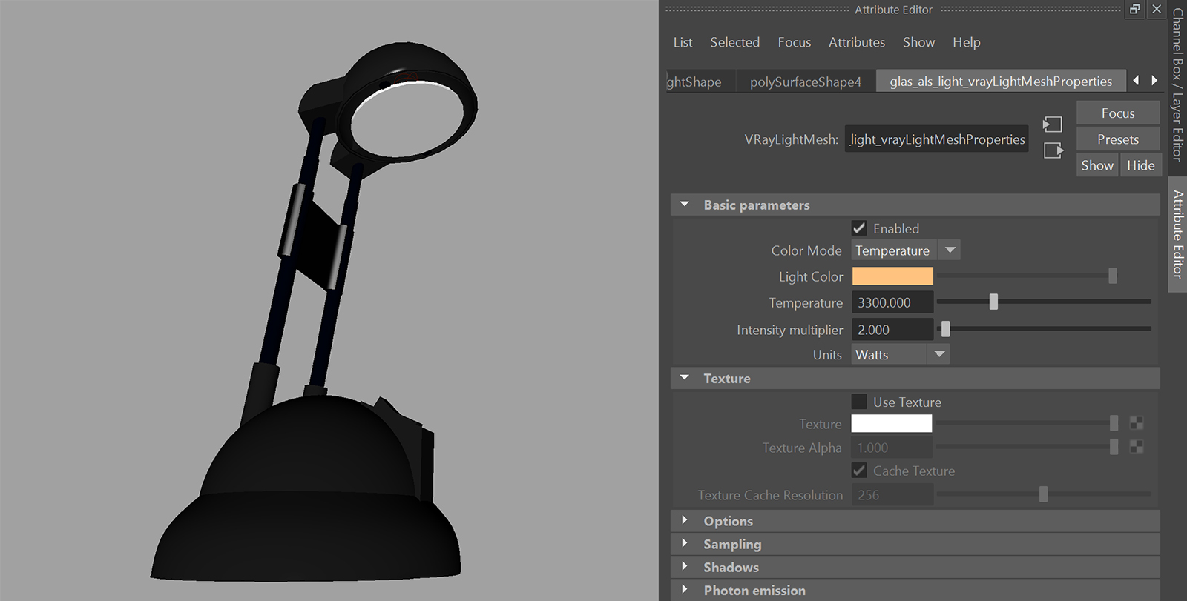This screenshot has width=1187, height=601.
Task: Click the Hide button
Action: point(1140,165)
